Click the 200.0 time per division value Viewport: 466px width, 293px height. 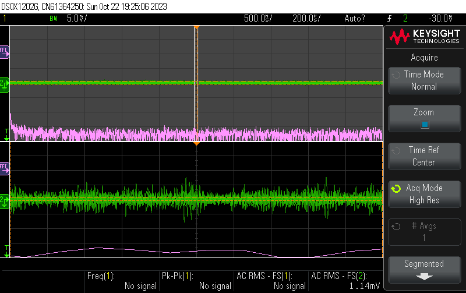point(306,19)
